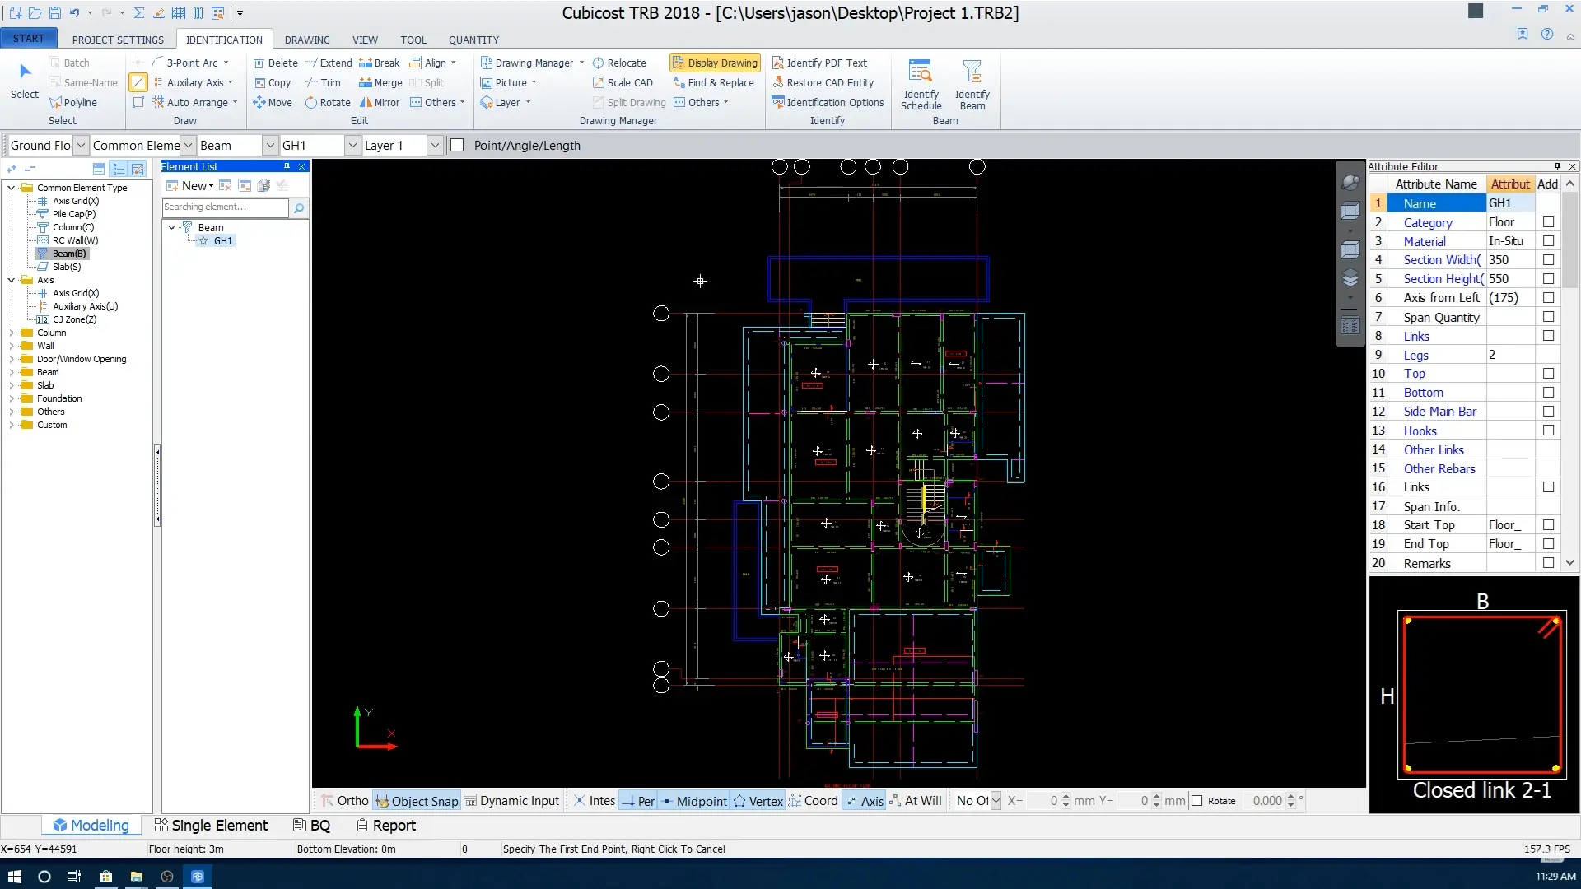The width and height of the screenshot is (1581, 889).
Task: Click the Identify Beam icon
Action: [972, 83]
